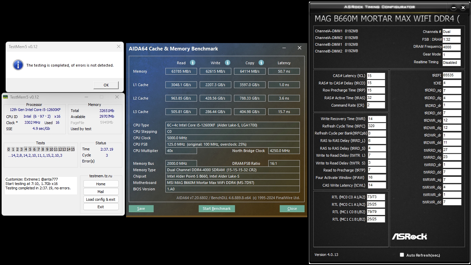
Task: Click the Write Recovery Time (tWR) field
Action: click(377, 119)
